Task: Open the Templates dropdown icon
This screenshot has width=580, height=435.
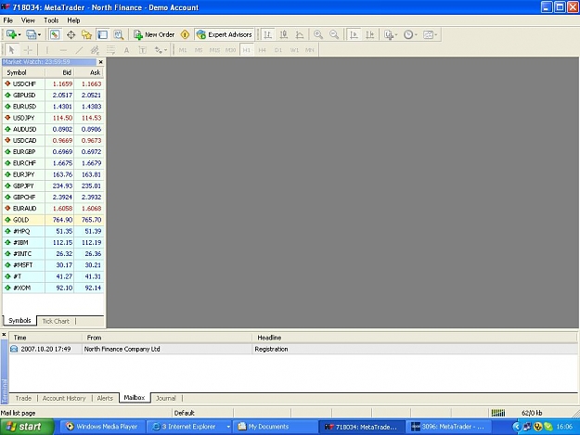Action: point(431,34)
